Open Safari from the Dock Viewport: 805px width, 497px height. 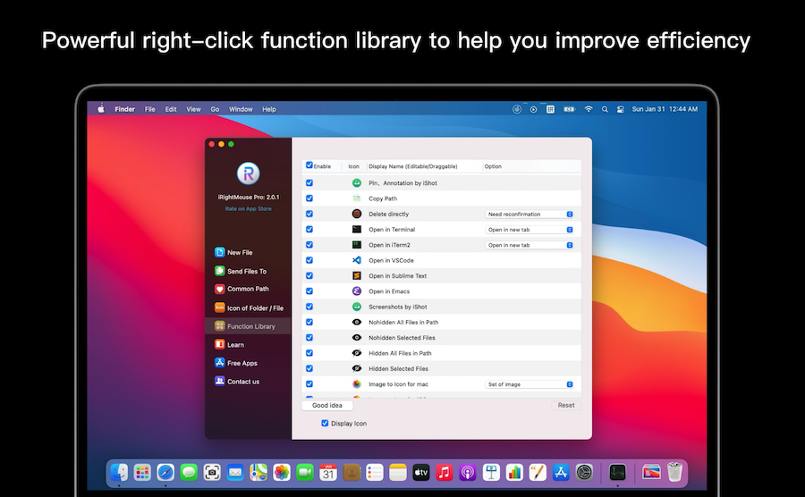[x=165, y=472]
